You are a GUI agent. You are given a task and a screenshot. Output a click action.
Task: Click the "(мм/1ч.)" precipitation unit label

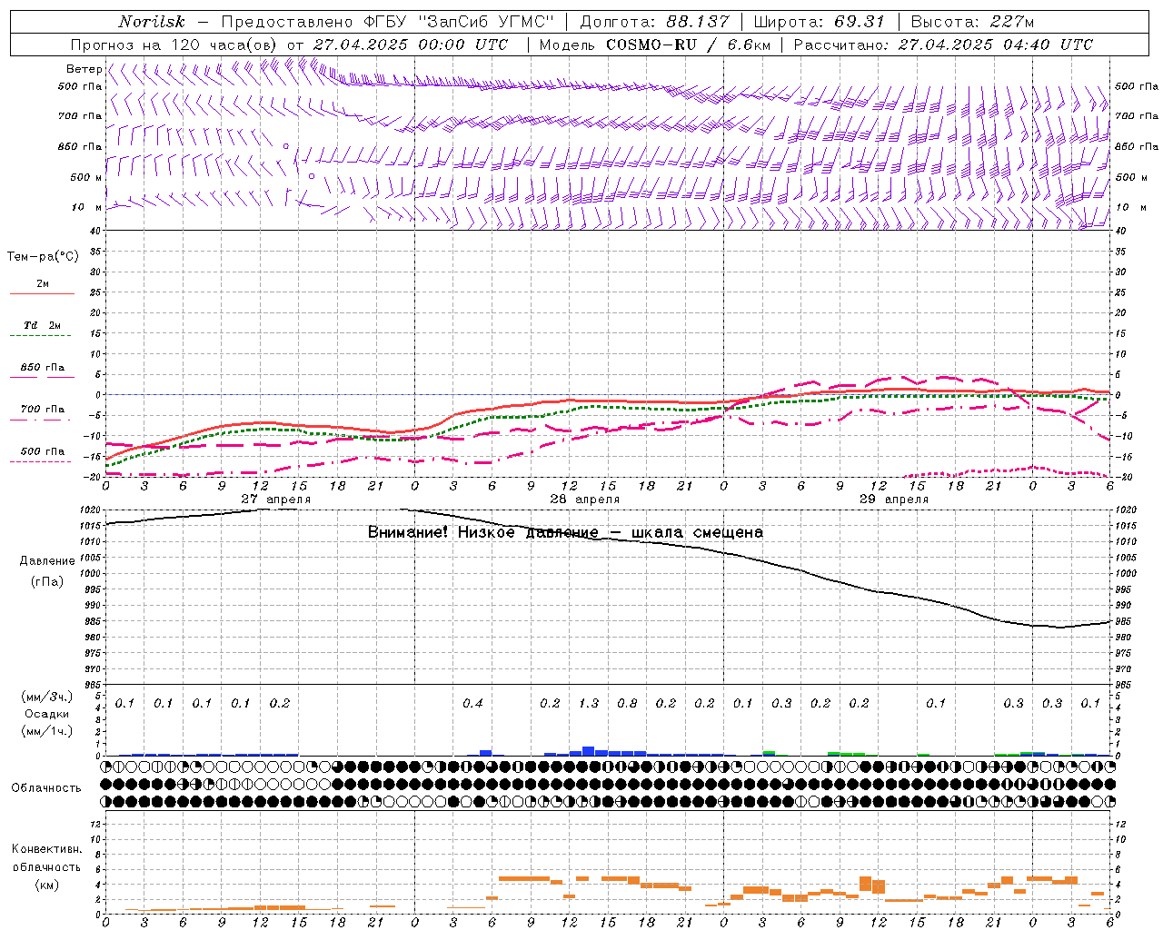pos(47,730)
